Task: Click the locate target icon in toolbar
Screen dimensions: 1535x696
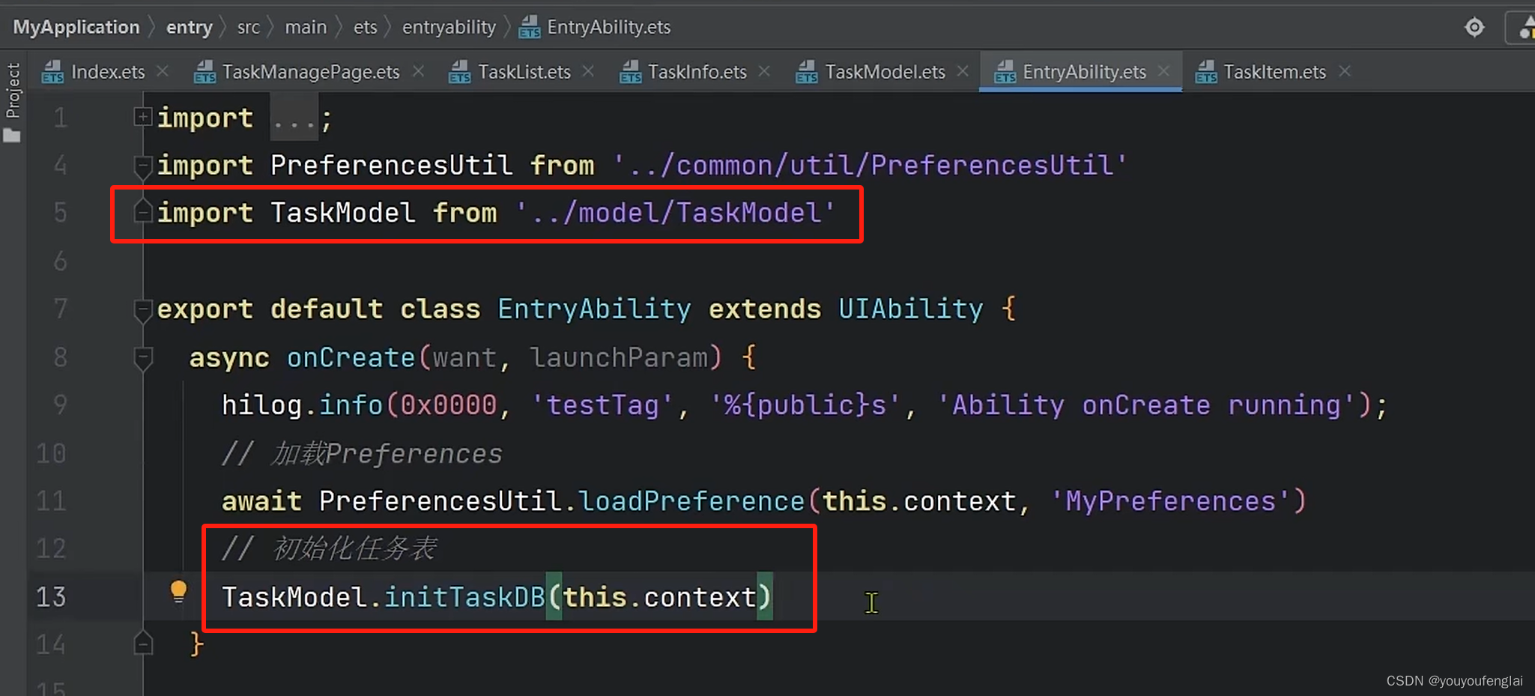Action: click(x=1474, y=28)
